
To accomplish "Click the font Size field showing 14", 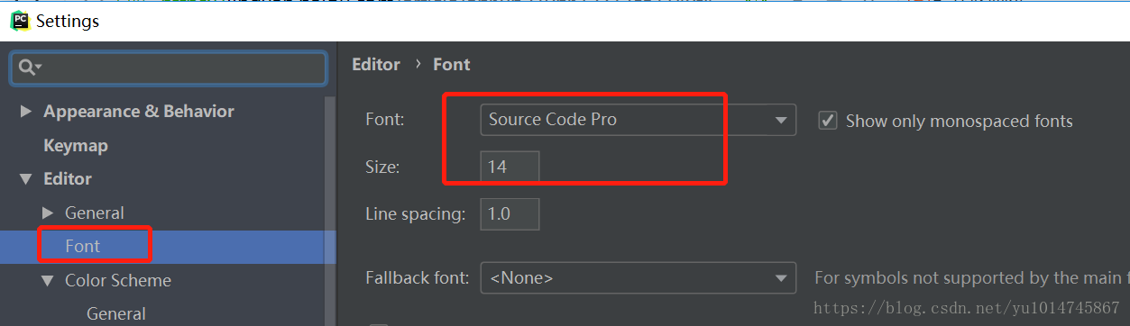I will [510, 167].
